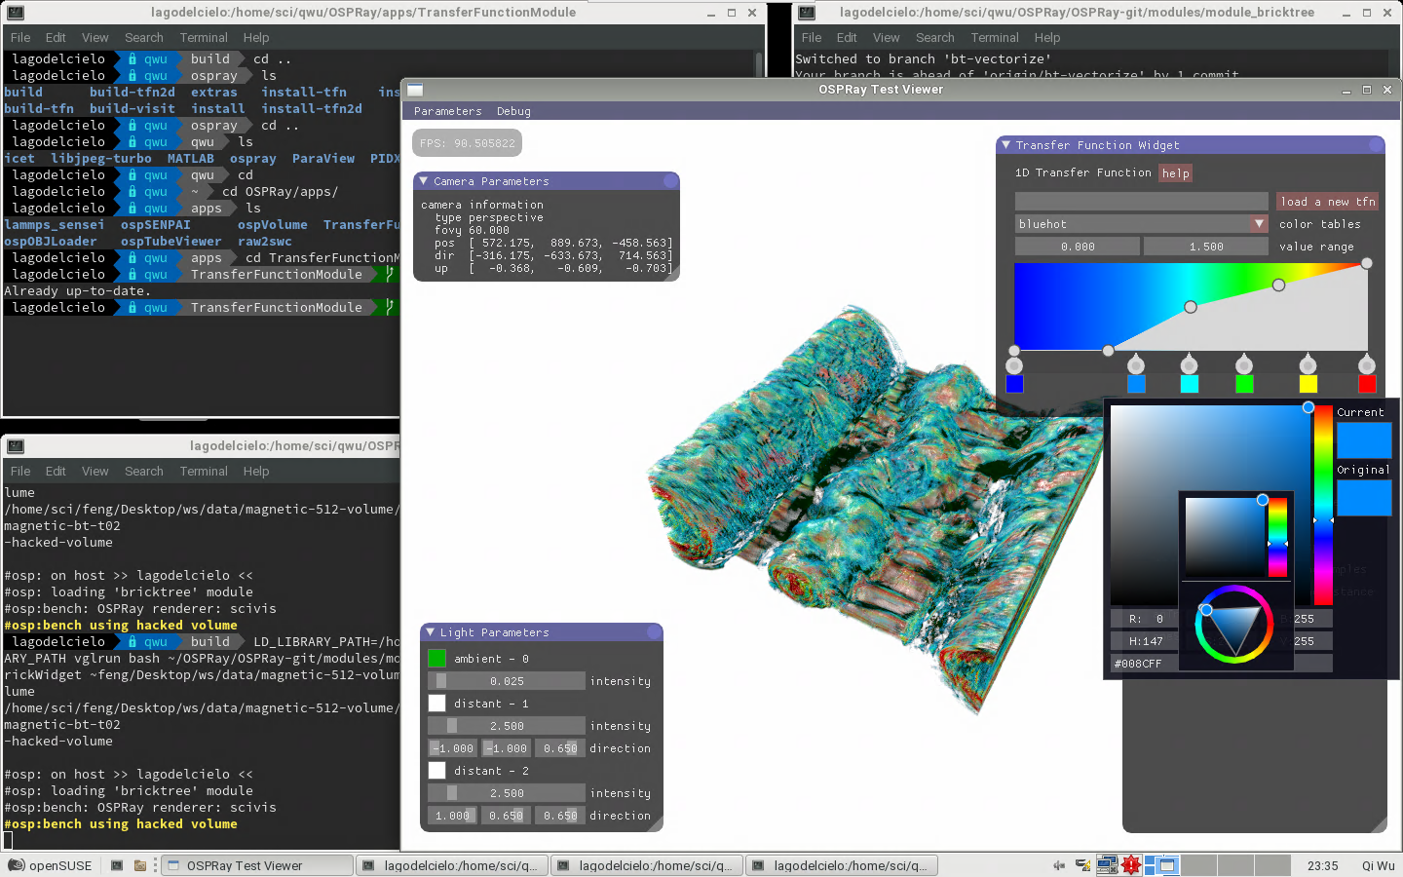Select the top-right opacity control point
The width and height of the screenshot is (1403, 877).
(x=1367, y=263)
